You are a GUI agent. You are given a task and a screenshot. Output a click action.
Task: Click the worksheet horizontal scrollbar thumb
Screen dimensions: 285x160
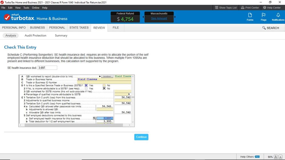pyautogui.click(x=74, y=125)
